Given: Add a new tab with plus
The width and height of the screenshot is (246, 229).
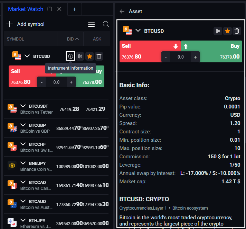Looking at the screenshot, I should point(75,9).
